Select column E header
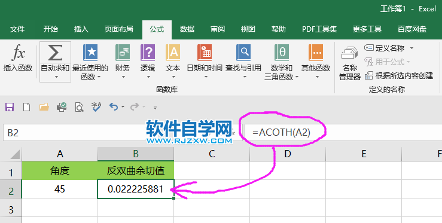442x223 pixels. click(x=364, y=154)
